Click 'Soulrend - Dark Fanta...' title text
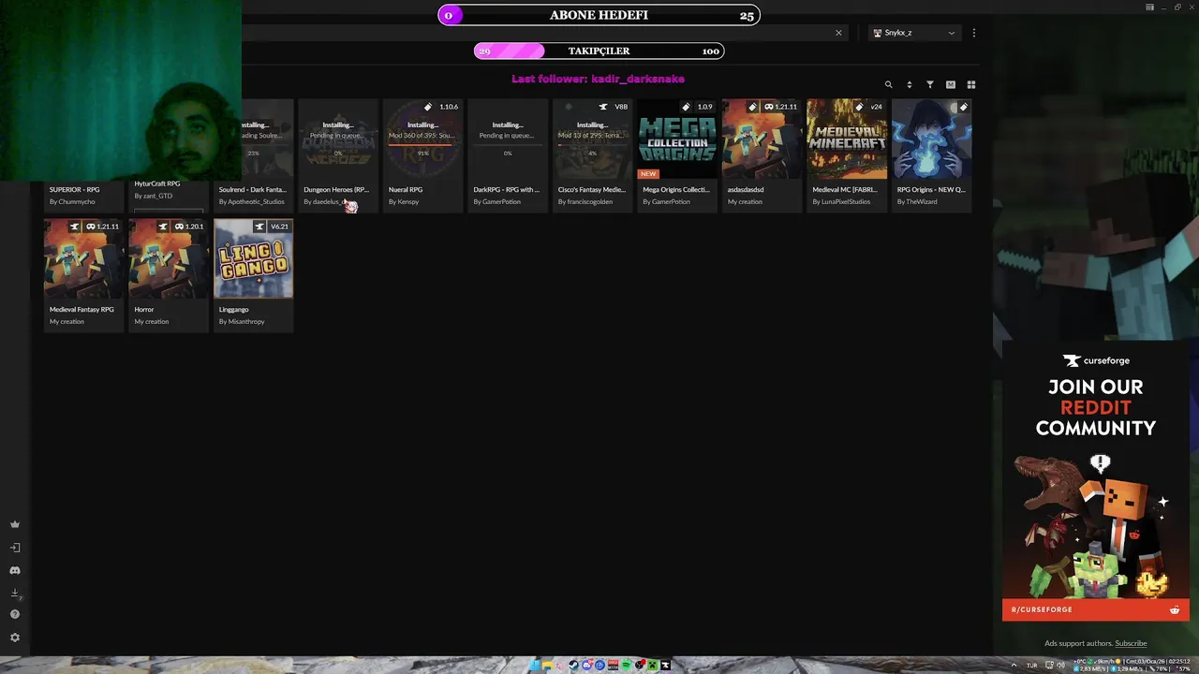 point(253,190)
